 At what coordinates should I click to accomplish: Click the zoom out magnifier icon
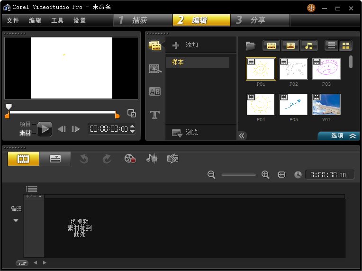point(212,175)
